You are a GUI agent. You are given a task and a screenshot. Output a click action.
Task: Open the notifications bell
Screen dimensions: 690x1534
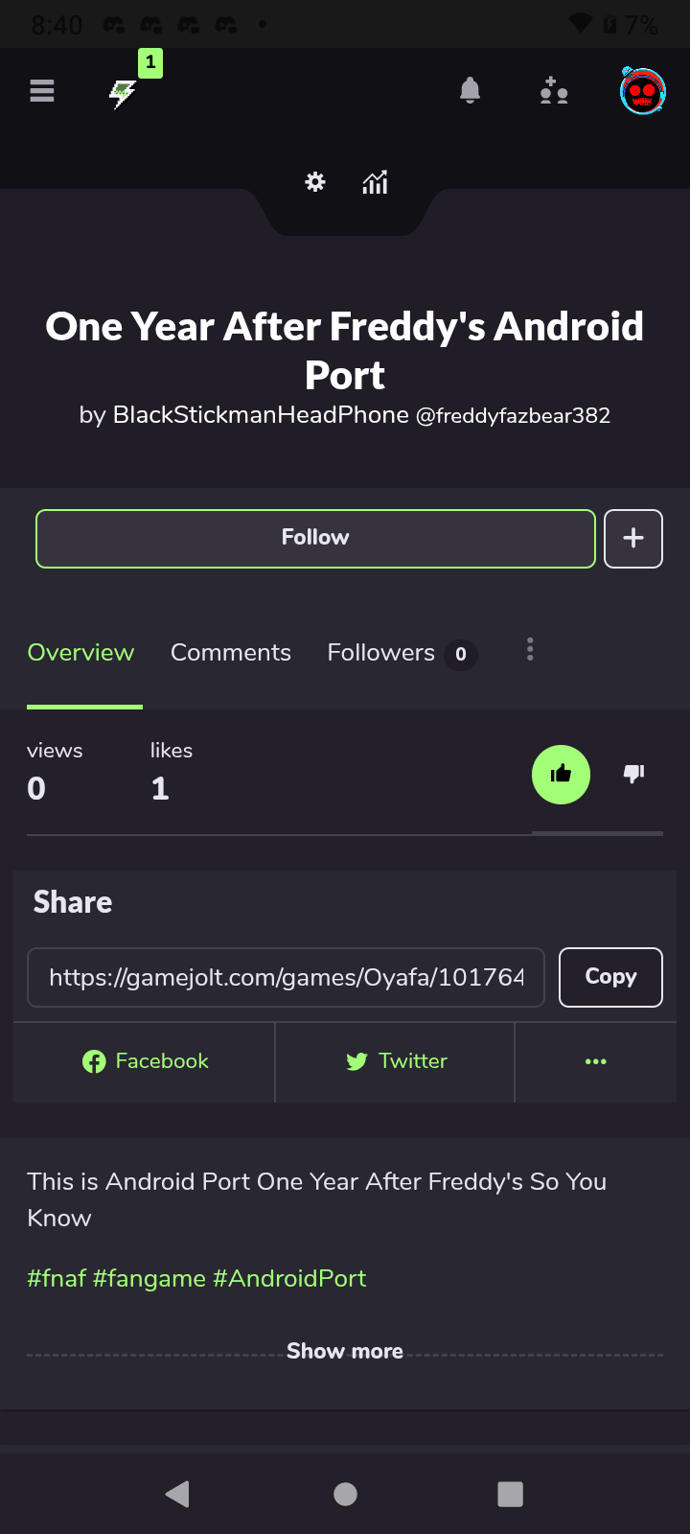[470, 91]
